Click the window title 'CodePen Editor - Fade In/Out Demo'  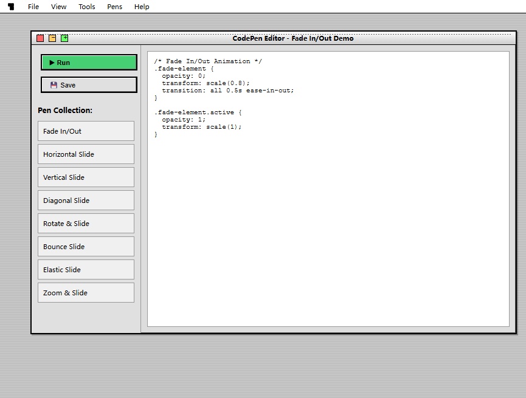click(x=293, y=38)
